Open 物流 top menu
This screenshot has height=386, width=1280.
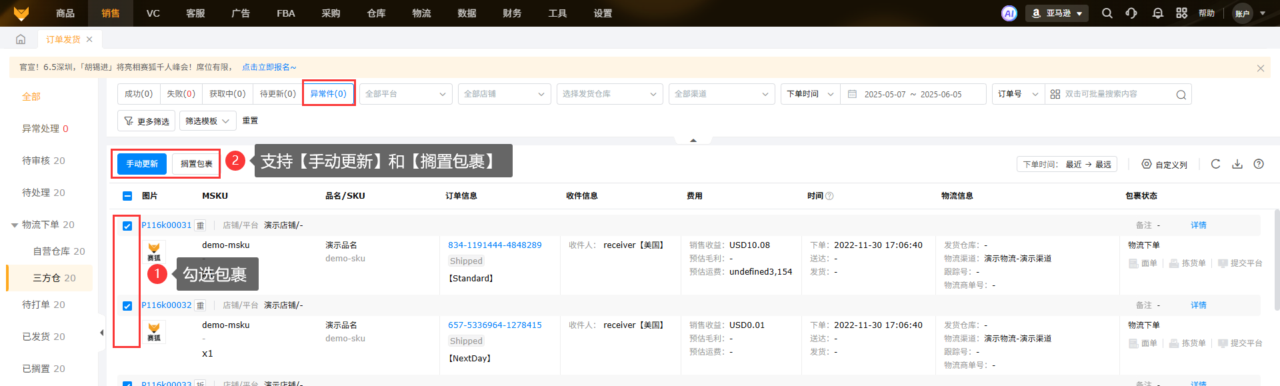tap(421, 13)
